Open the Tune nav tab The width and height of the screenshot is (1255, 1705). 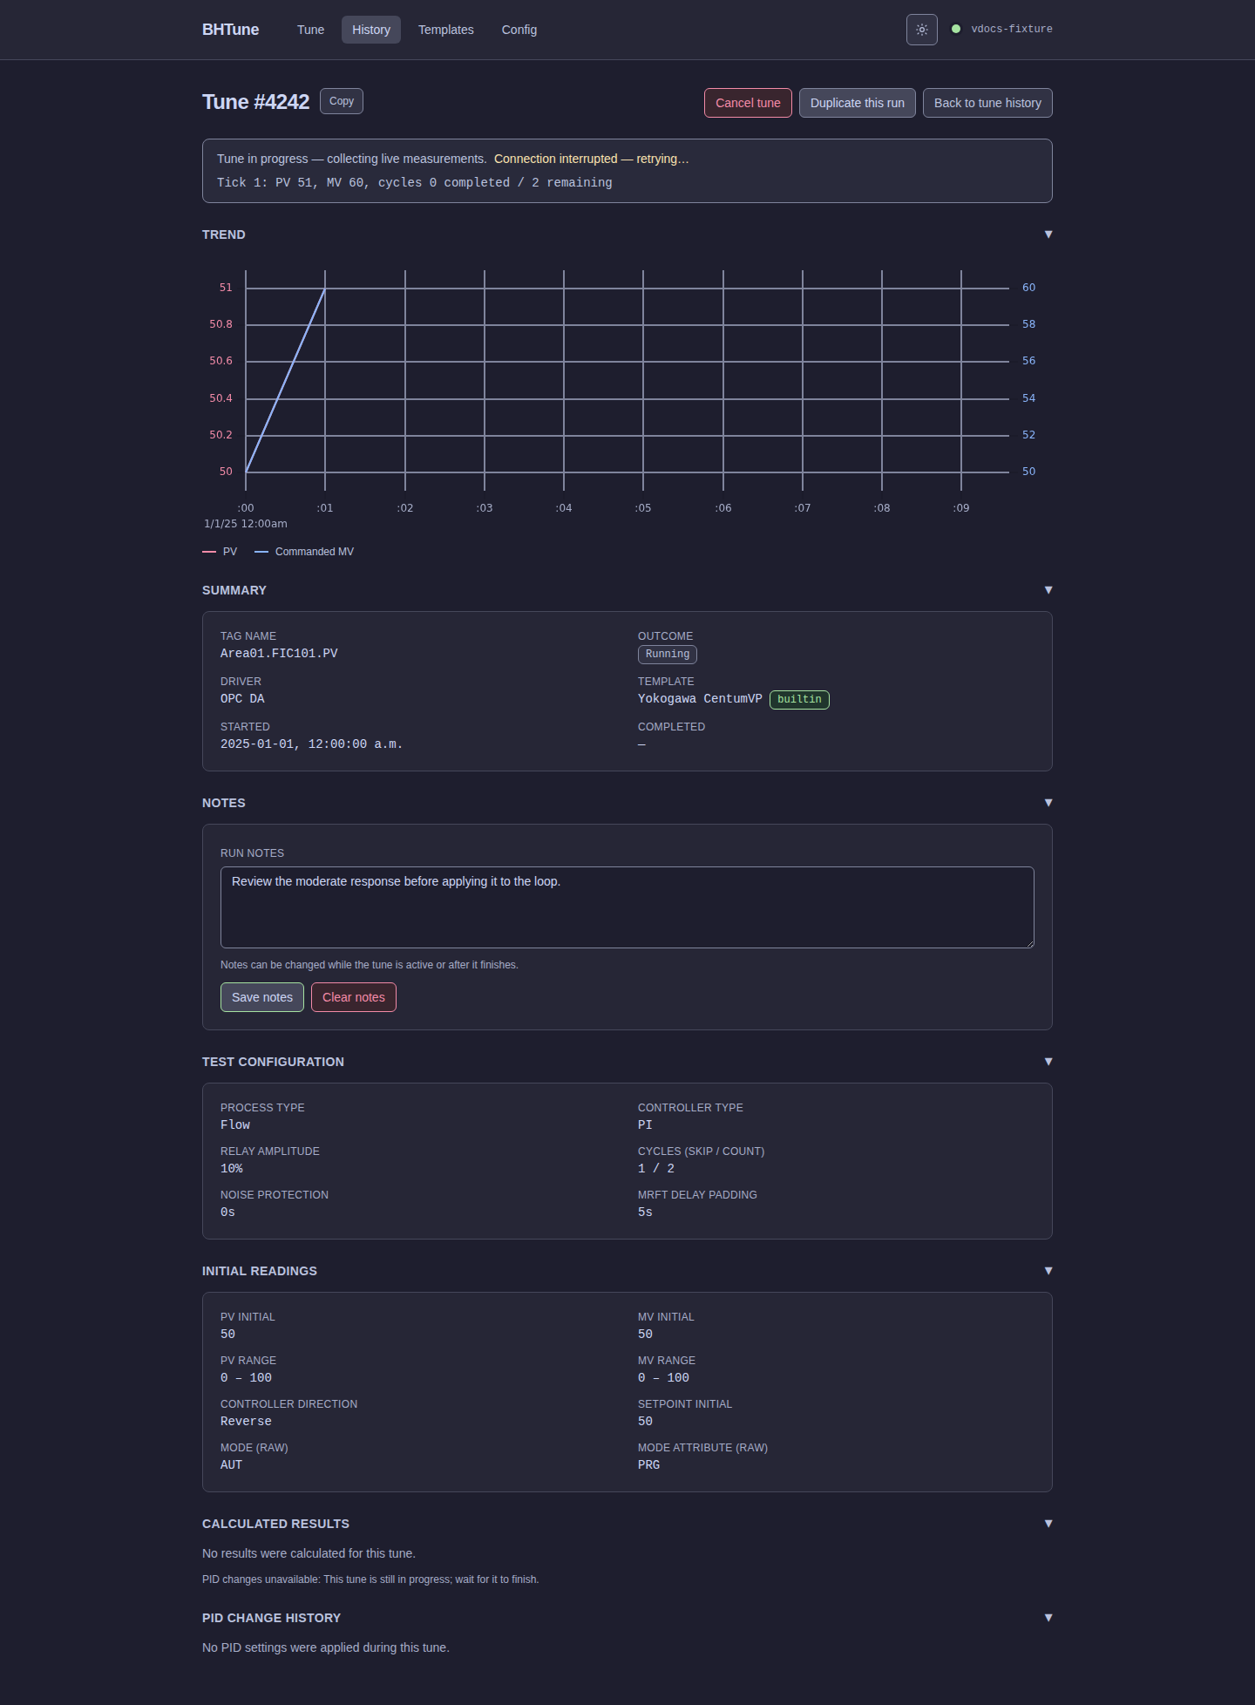point(310,30)
